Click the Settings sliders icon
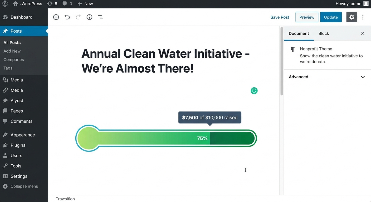Viewport: 371px width, 202px height. [5, 176]
